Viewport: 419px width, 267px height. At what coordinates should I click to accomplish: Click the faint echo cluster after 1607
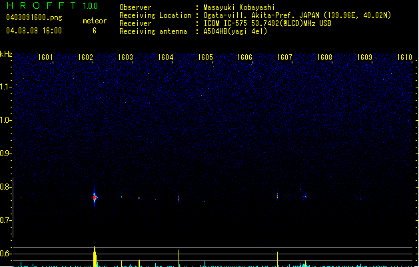coord(304,194)
